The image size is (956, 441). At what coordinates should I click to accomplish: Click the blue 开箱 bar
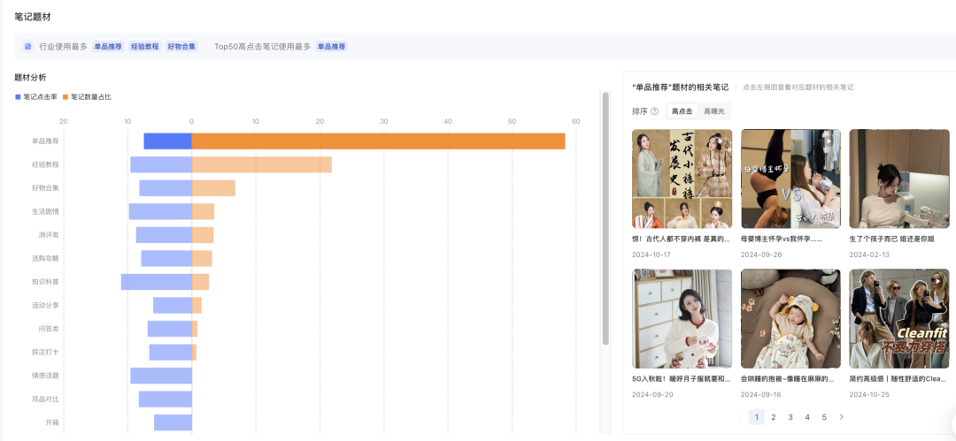173,422
